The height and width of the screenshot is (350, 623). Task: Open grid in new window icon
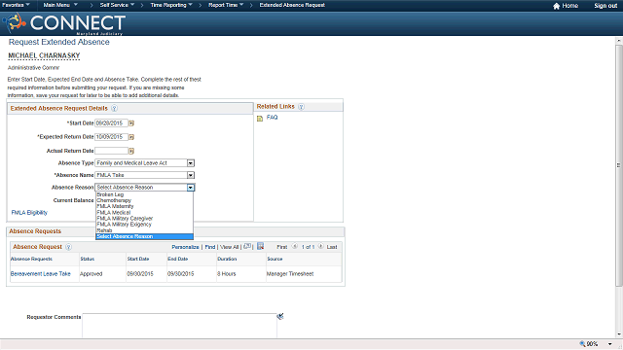tap(247, 246)
